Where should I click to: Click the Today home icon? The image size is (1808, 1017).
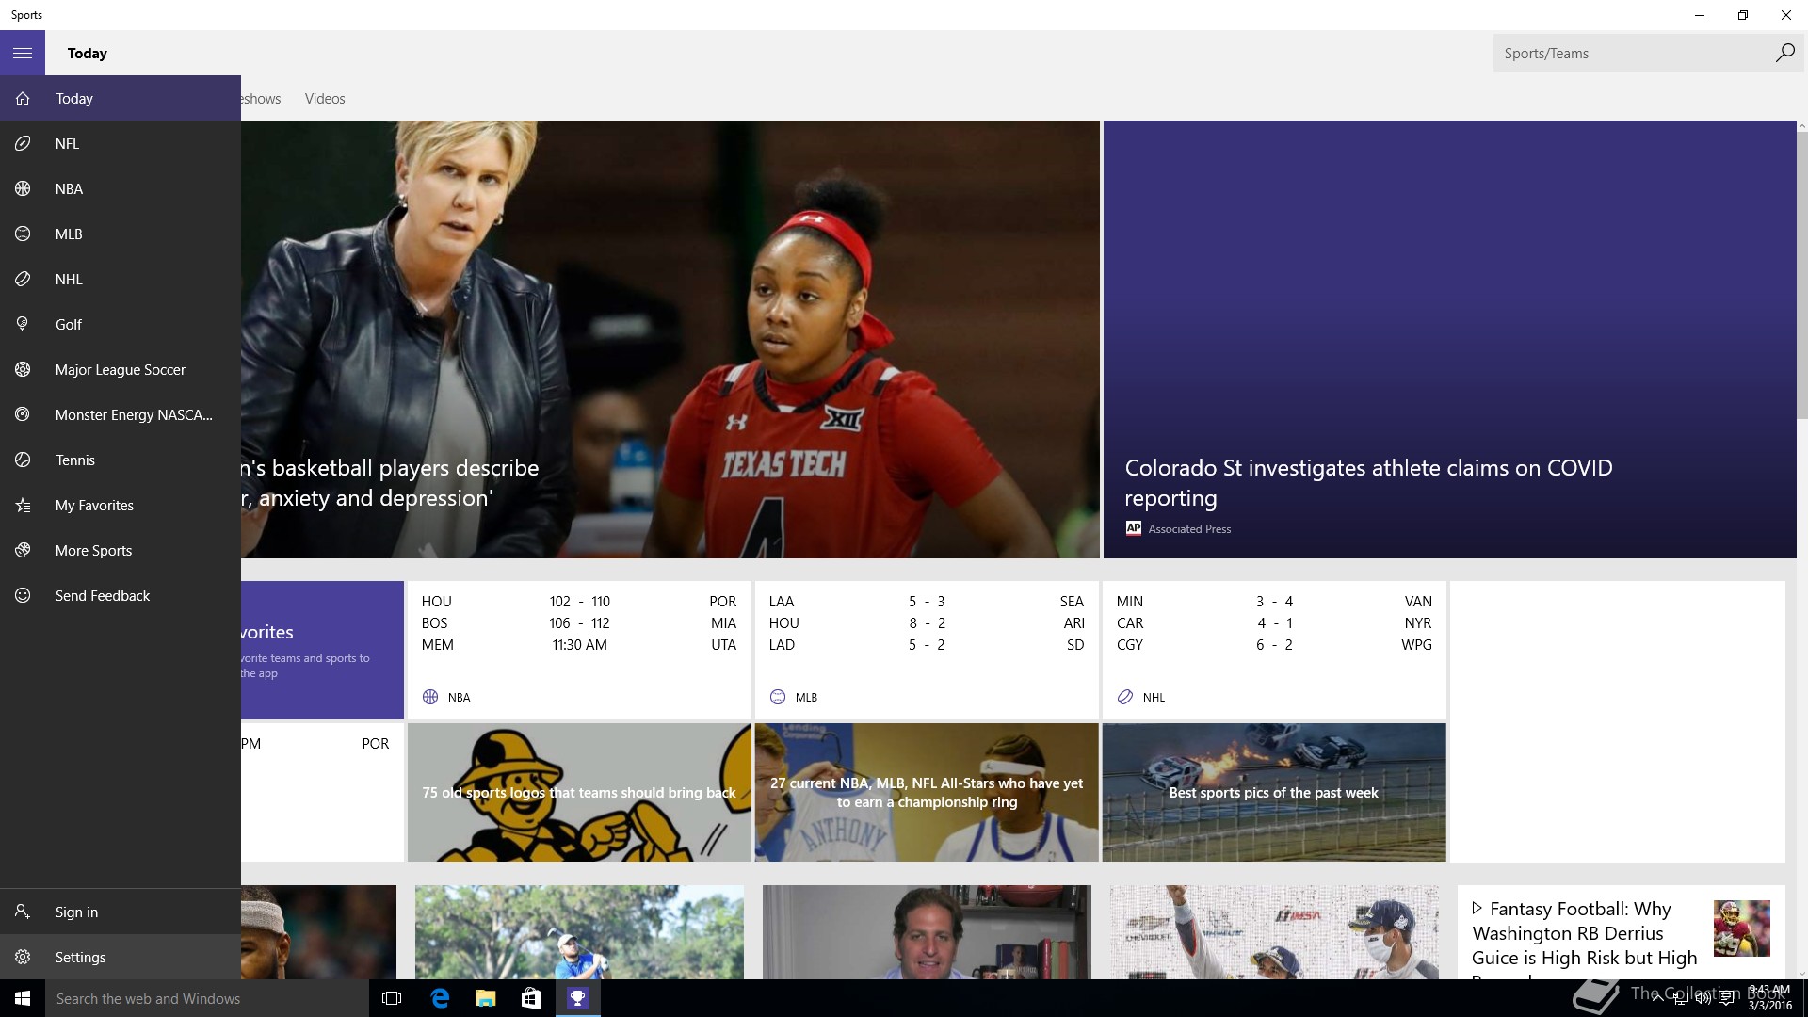point(23,98)
